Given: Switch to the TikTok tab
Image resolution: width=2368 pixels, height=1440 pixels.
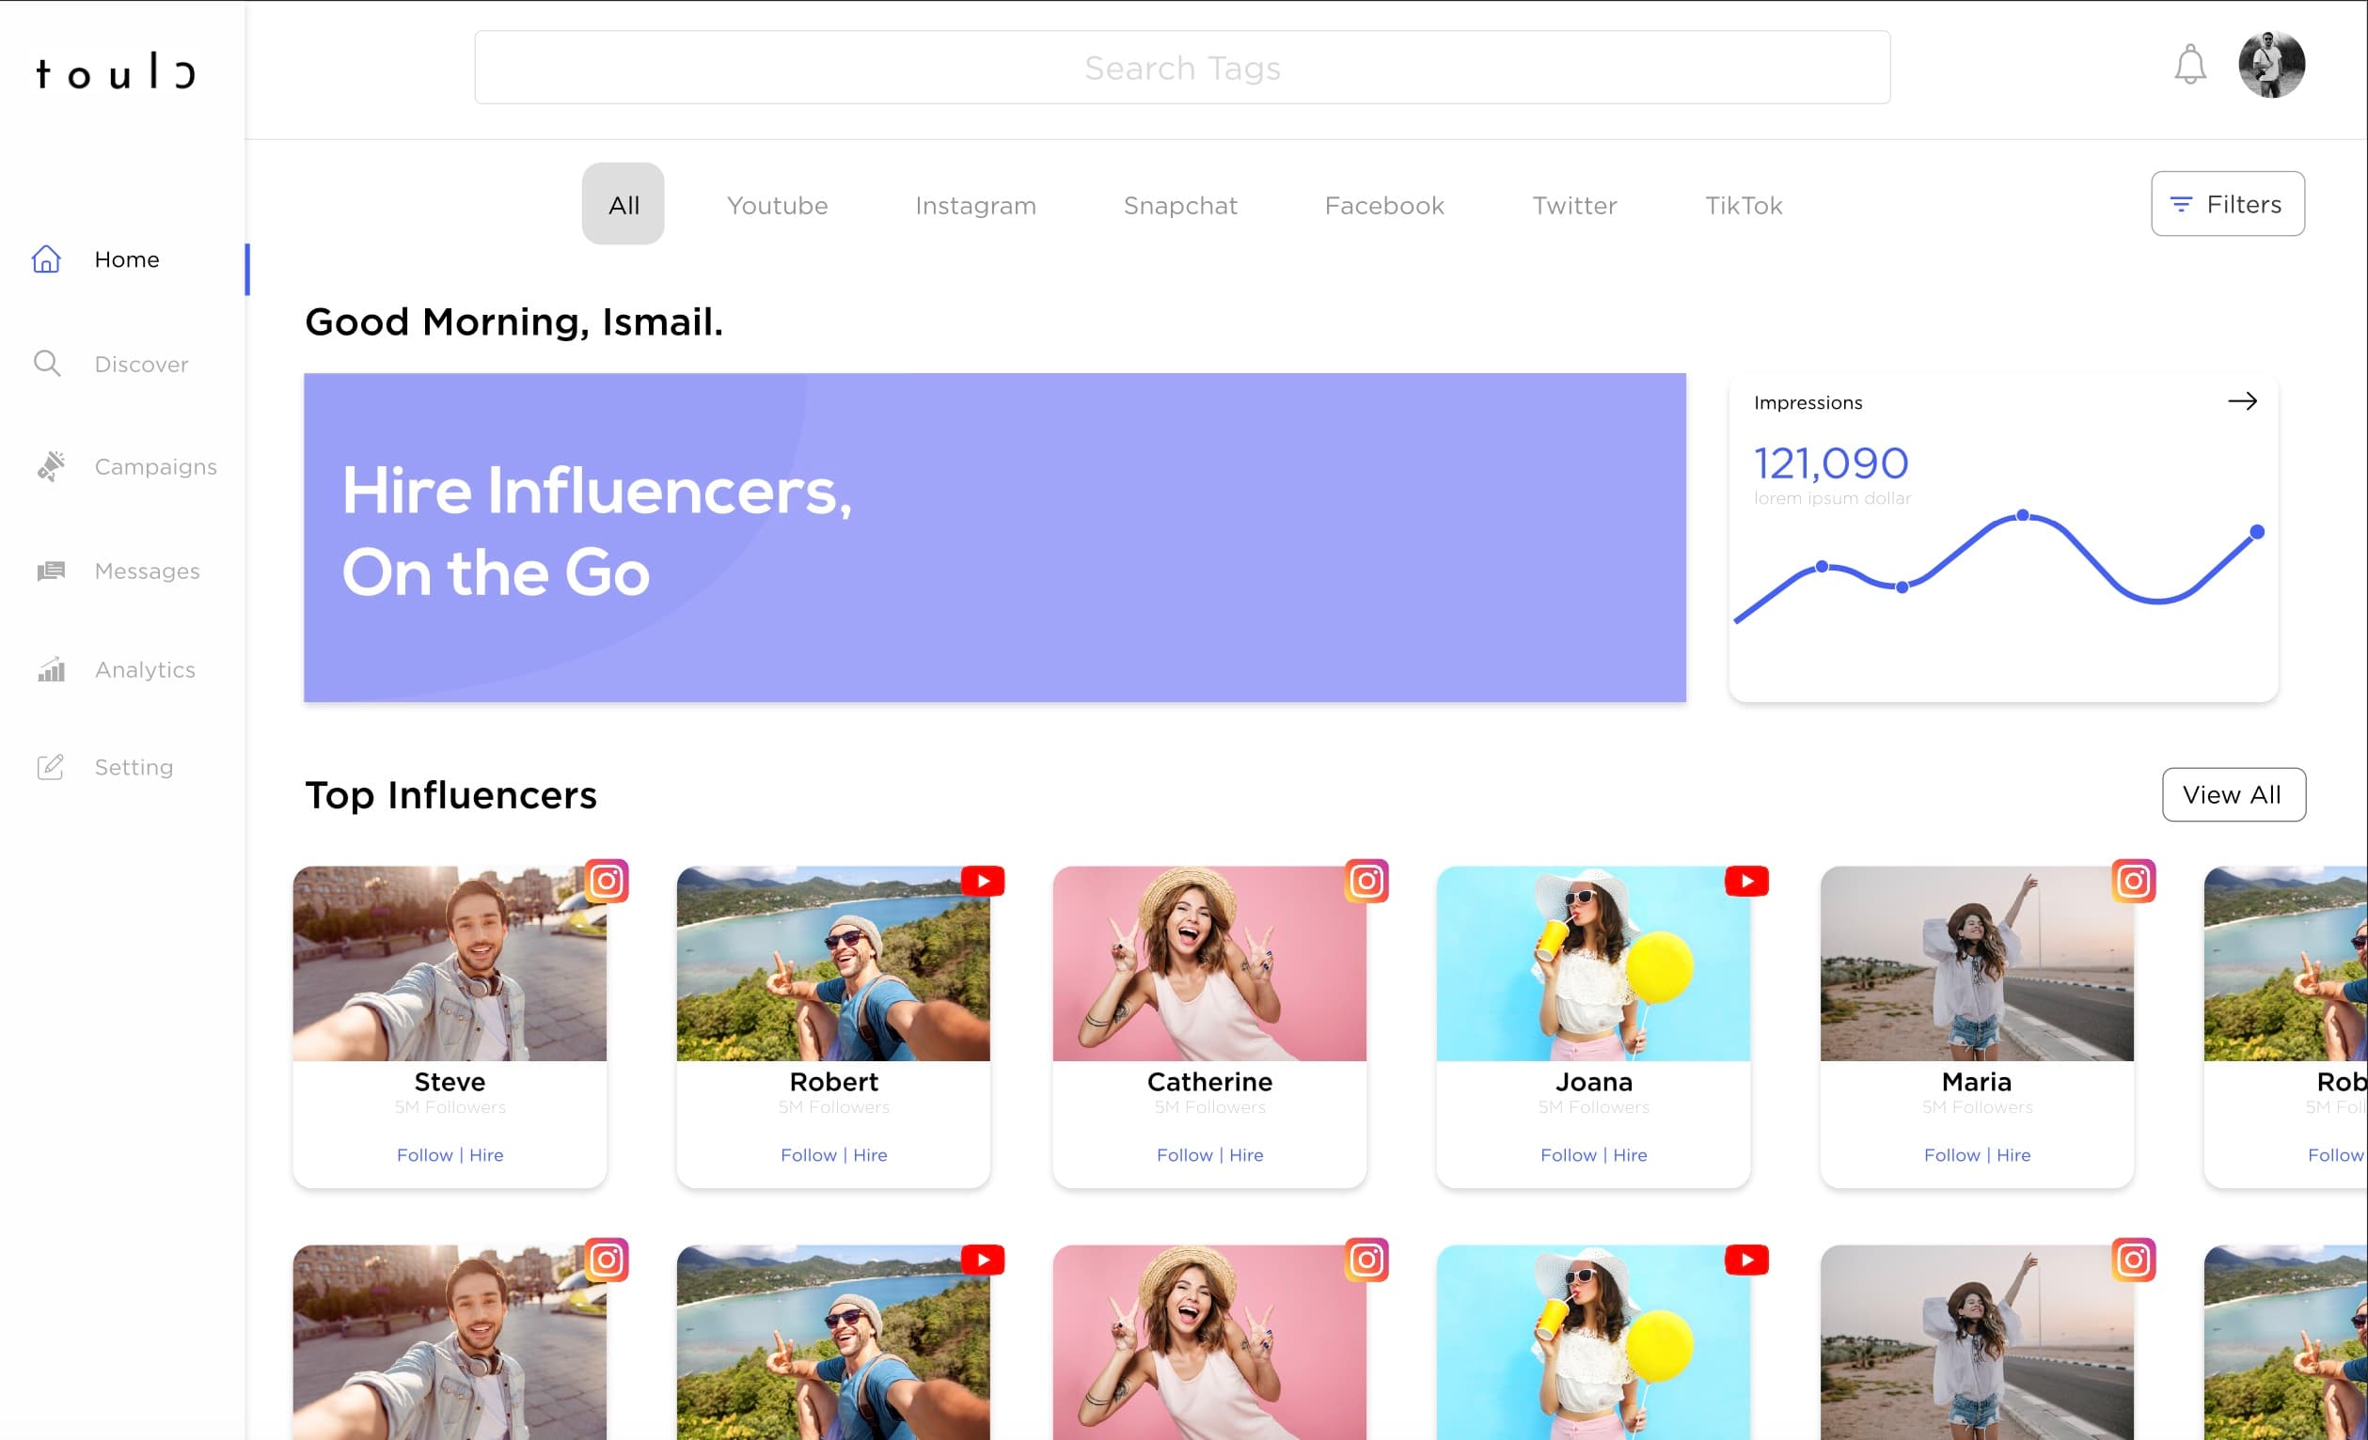Looking at the screenshot, I should click(1744, 205).
